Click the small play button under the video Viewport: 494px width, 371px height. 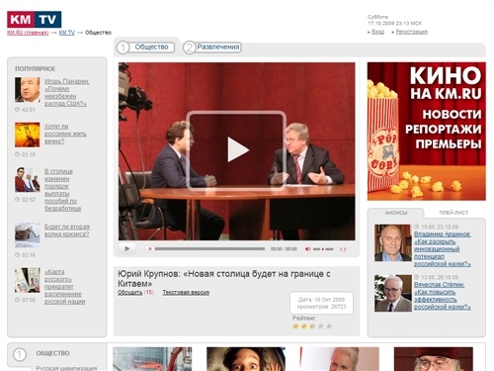tap(127, 248)
